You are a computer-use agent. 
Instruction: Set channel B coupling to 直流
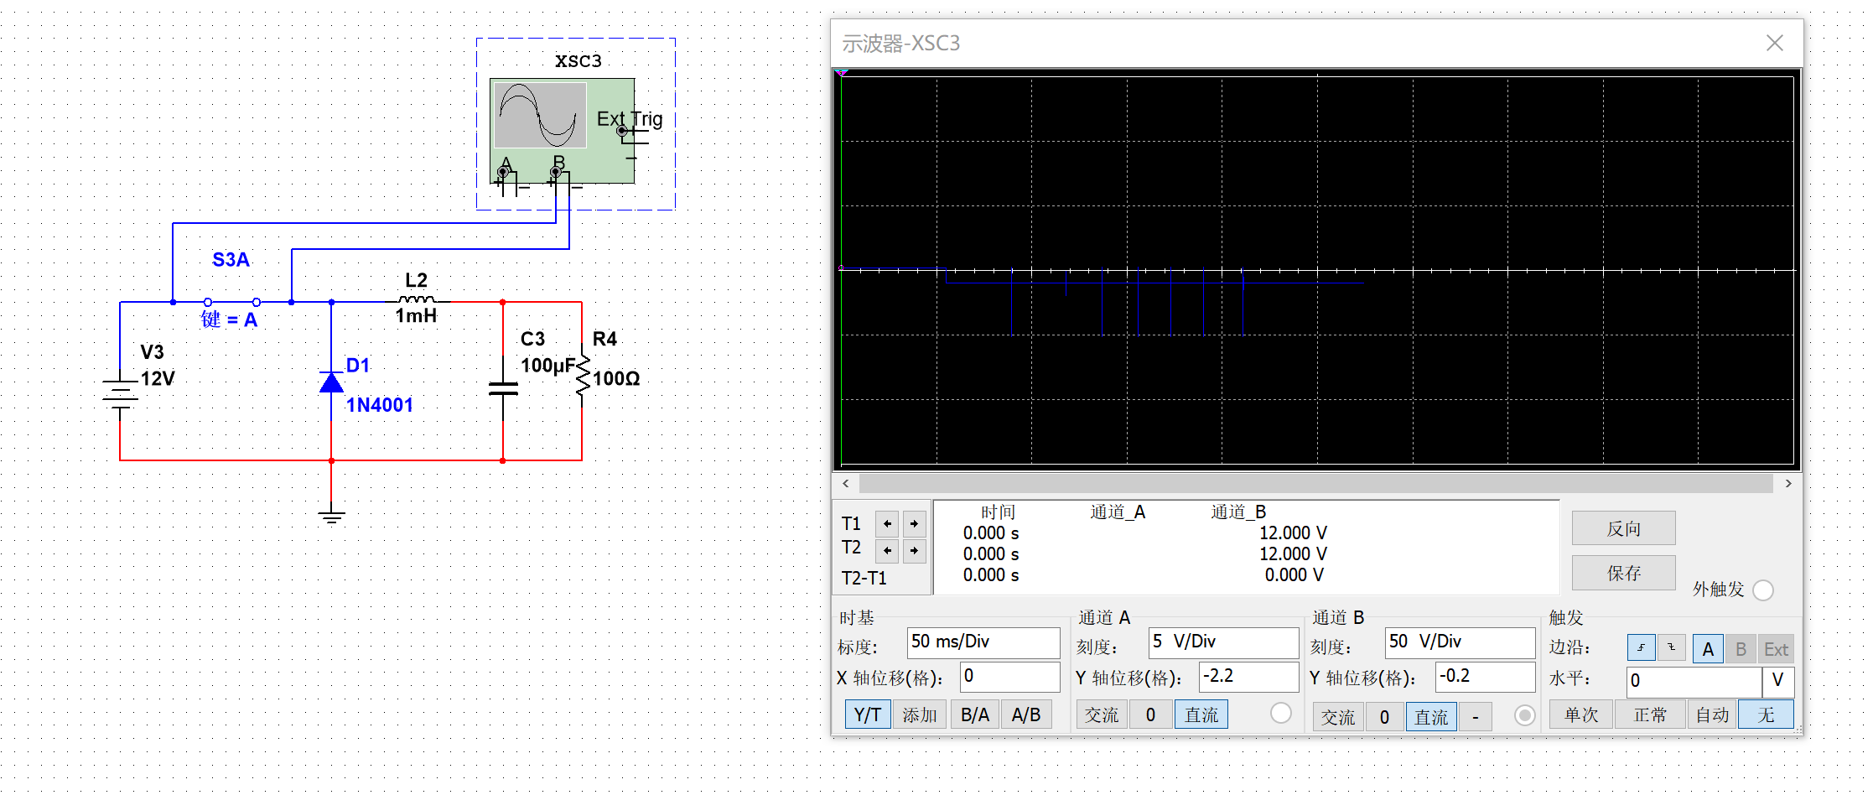(1431, 717)
